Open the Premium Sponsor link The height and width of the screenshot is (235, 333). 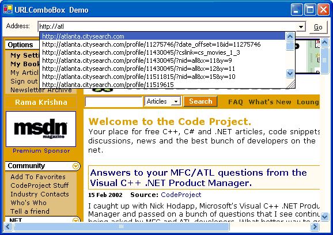[x=41, y=151]
